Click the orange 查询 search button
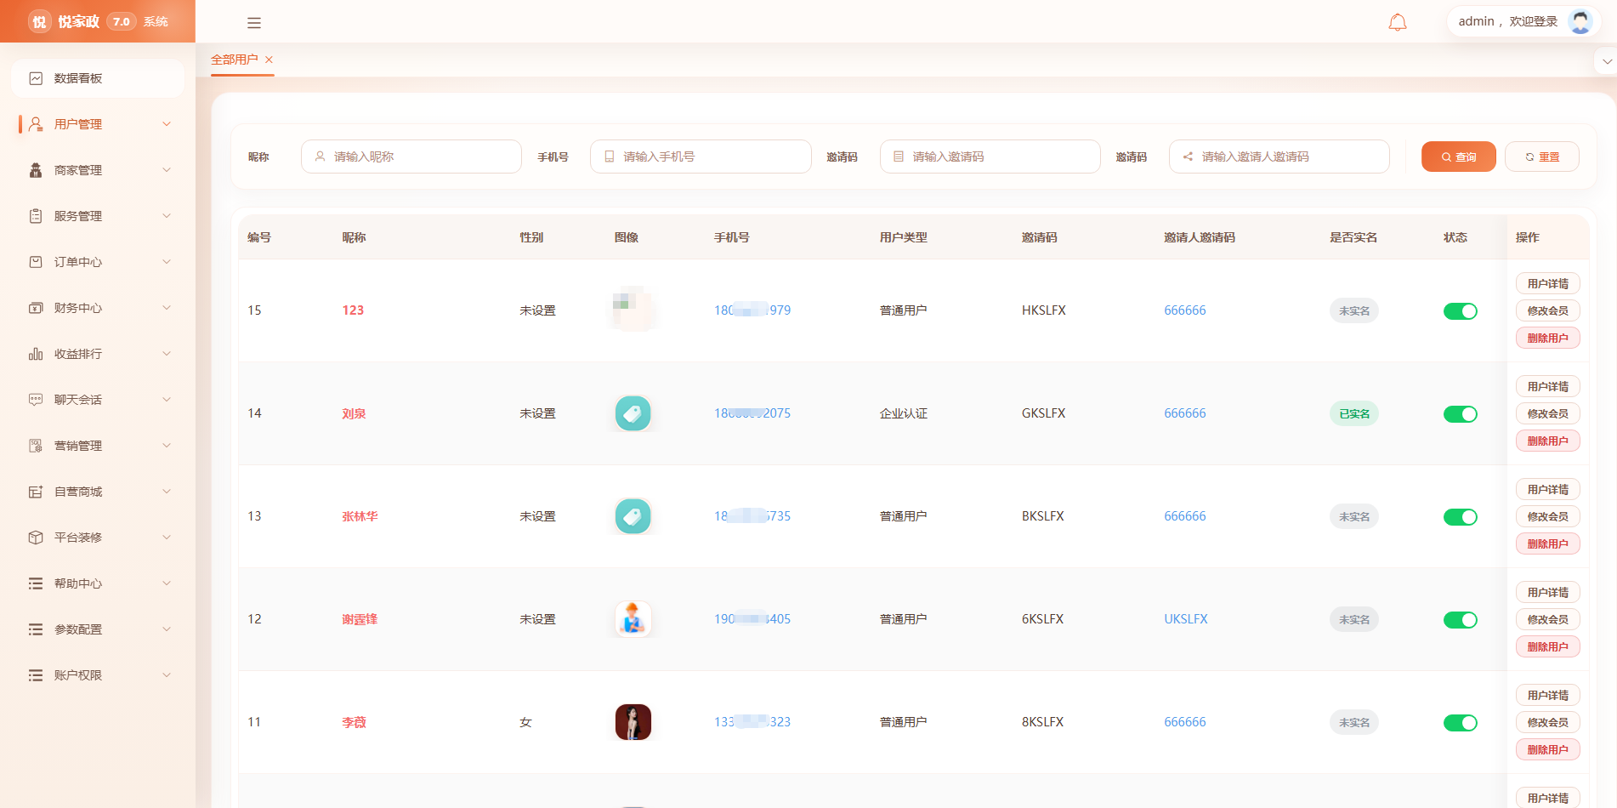The height and width of the screenshot is (808, 1617). [x=1458, y=156]
